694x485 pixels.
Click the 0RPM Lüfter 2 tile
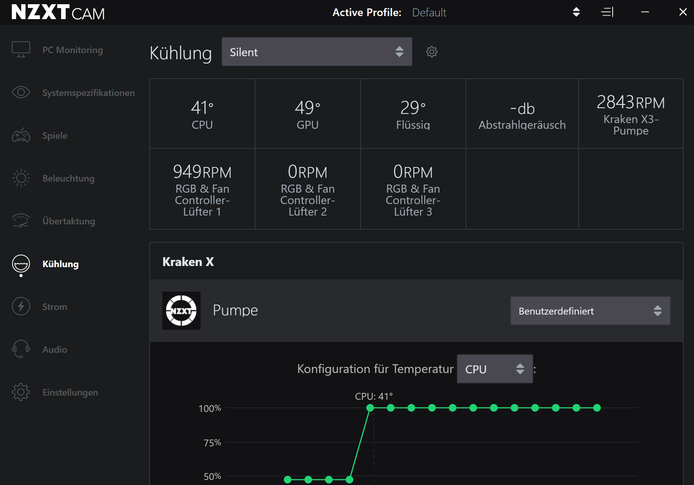[x=308, y=189]
